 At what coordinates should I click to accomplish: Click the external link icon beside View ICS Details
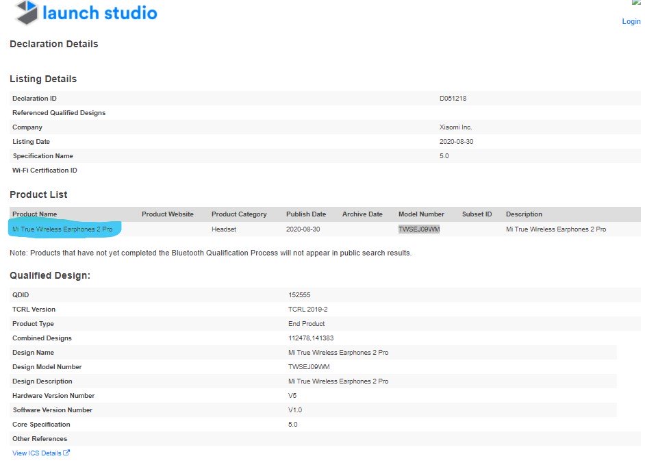(x=66, y=453)
